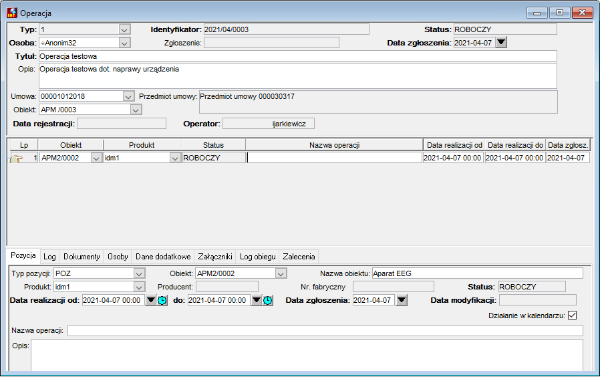Click the Operator field ijarkiewicz
The image size is (600, 377).
[269, 124]
